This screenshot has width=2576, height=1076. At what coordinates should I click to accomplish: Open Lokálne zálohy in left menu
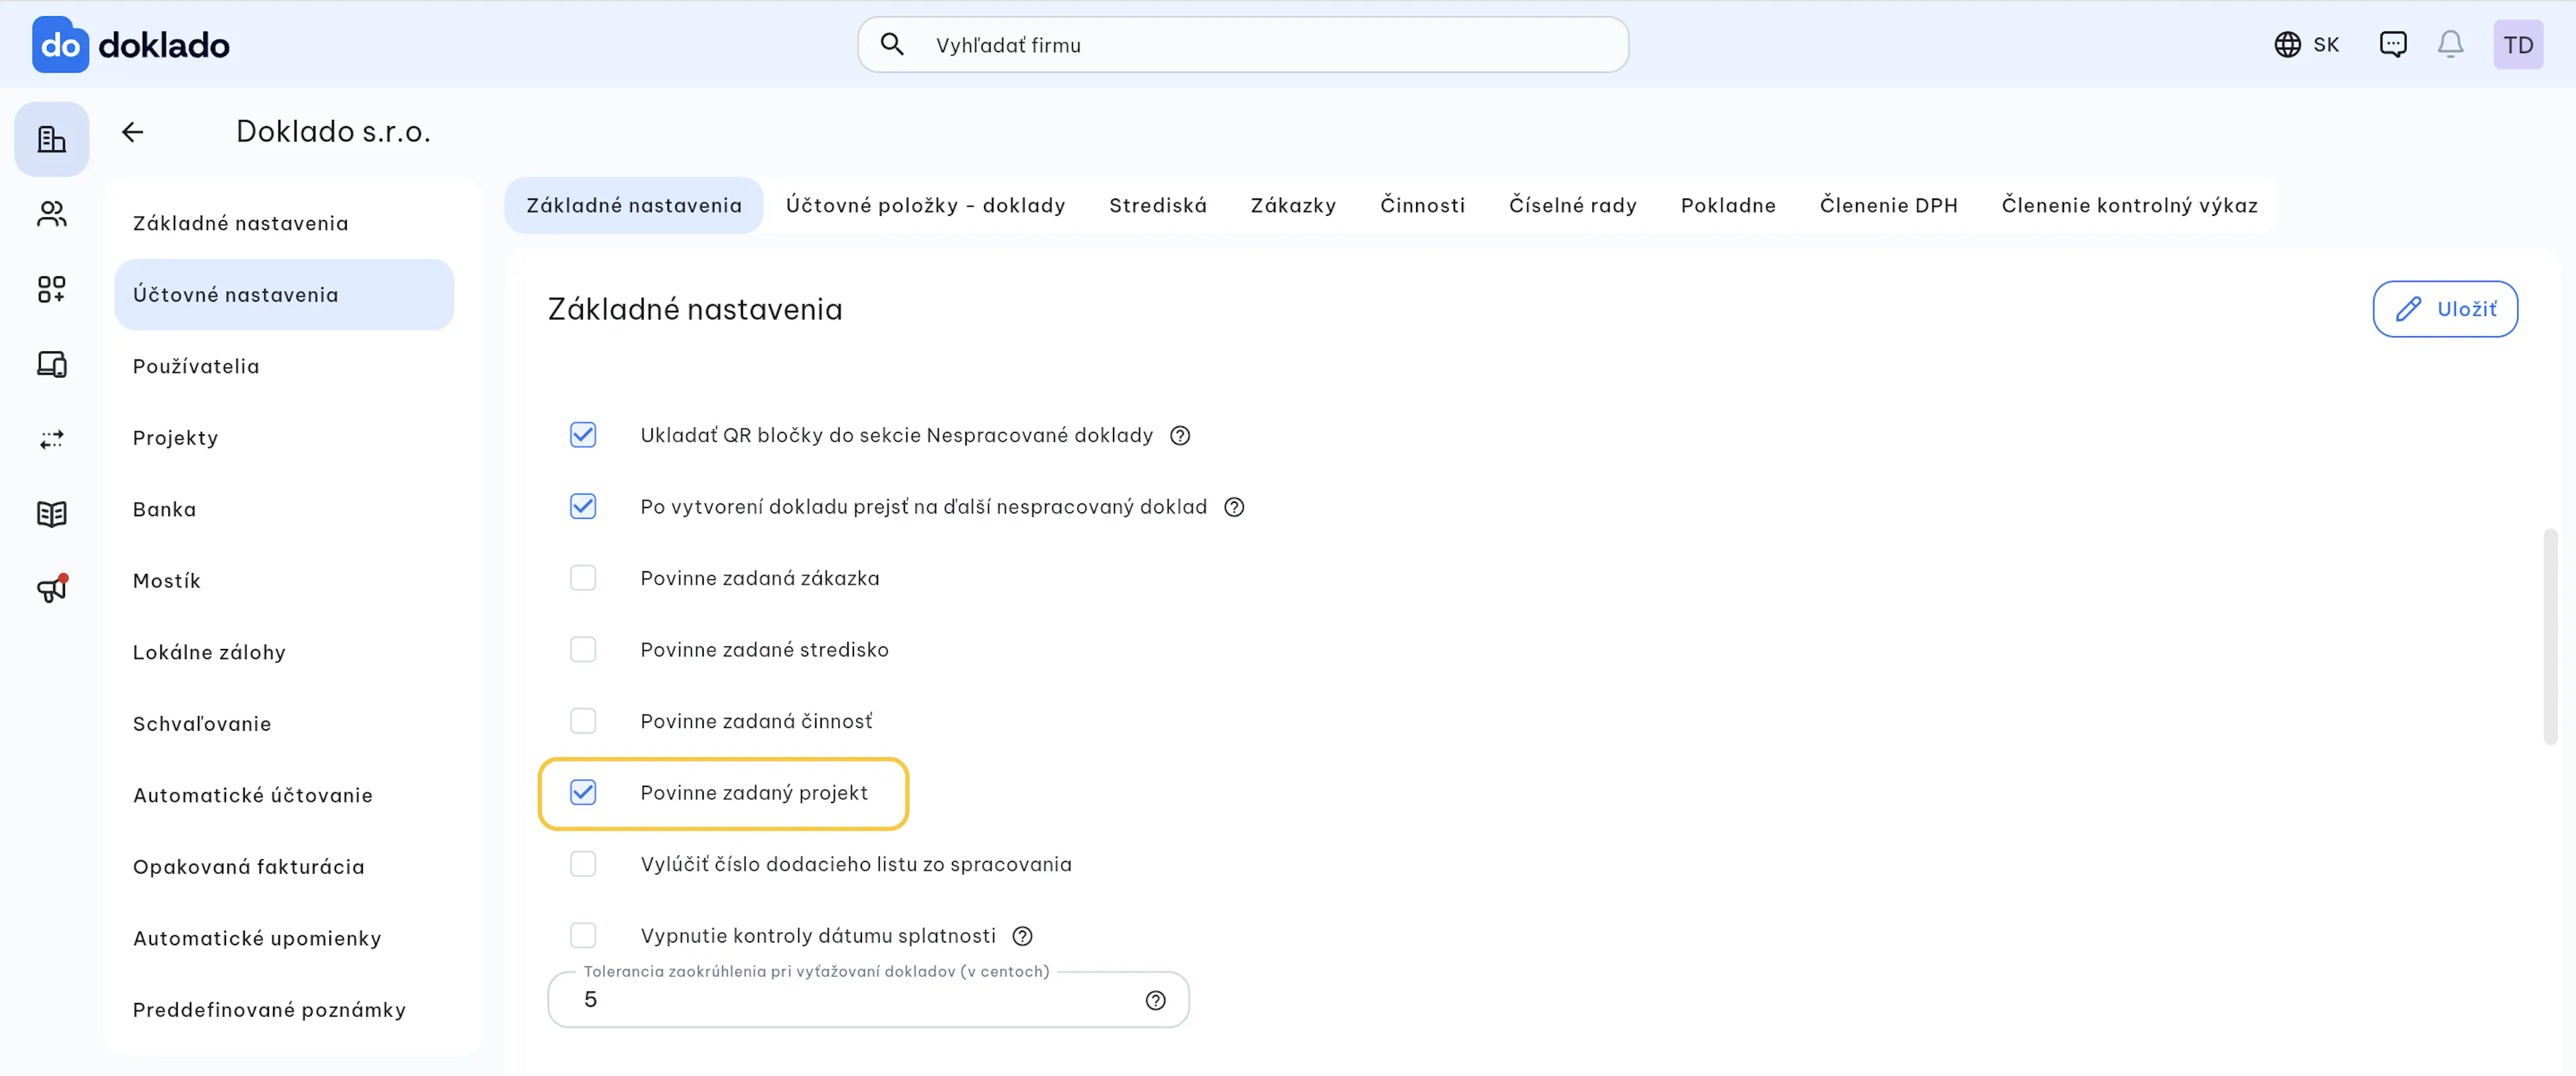tap(284, 652)
